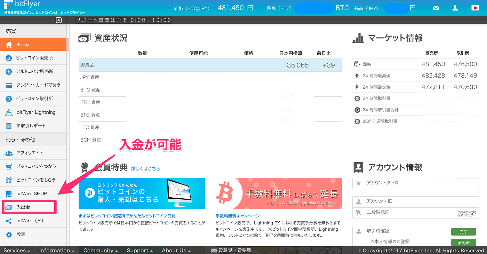Open the mail envelope icon in header
The width and height of the screenshot is (487, 254).
(x=436, y=8)
